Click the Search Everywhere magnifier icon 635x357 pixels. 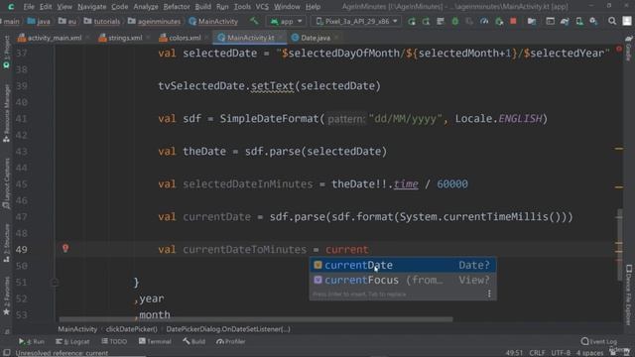612,21
